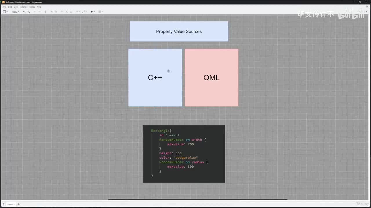The width and height of the screenshot is (371, 208).
Task: Open the View menu
Action: [x=16, y=7]
